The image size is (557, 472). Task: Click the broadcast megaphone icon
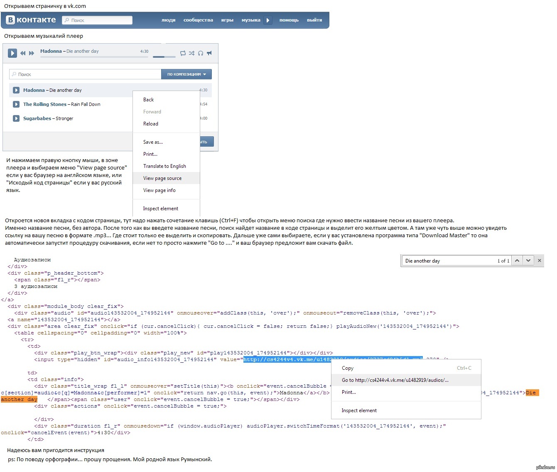[x=209, y=53]
